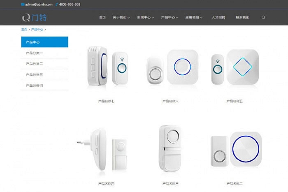Open the 产品名称七 doorbell product image
Screen dimensions: 288x192
(107, 66)
